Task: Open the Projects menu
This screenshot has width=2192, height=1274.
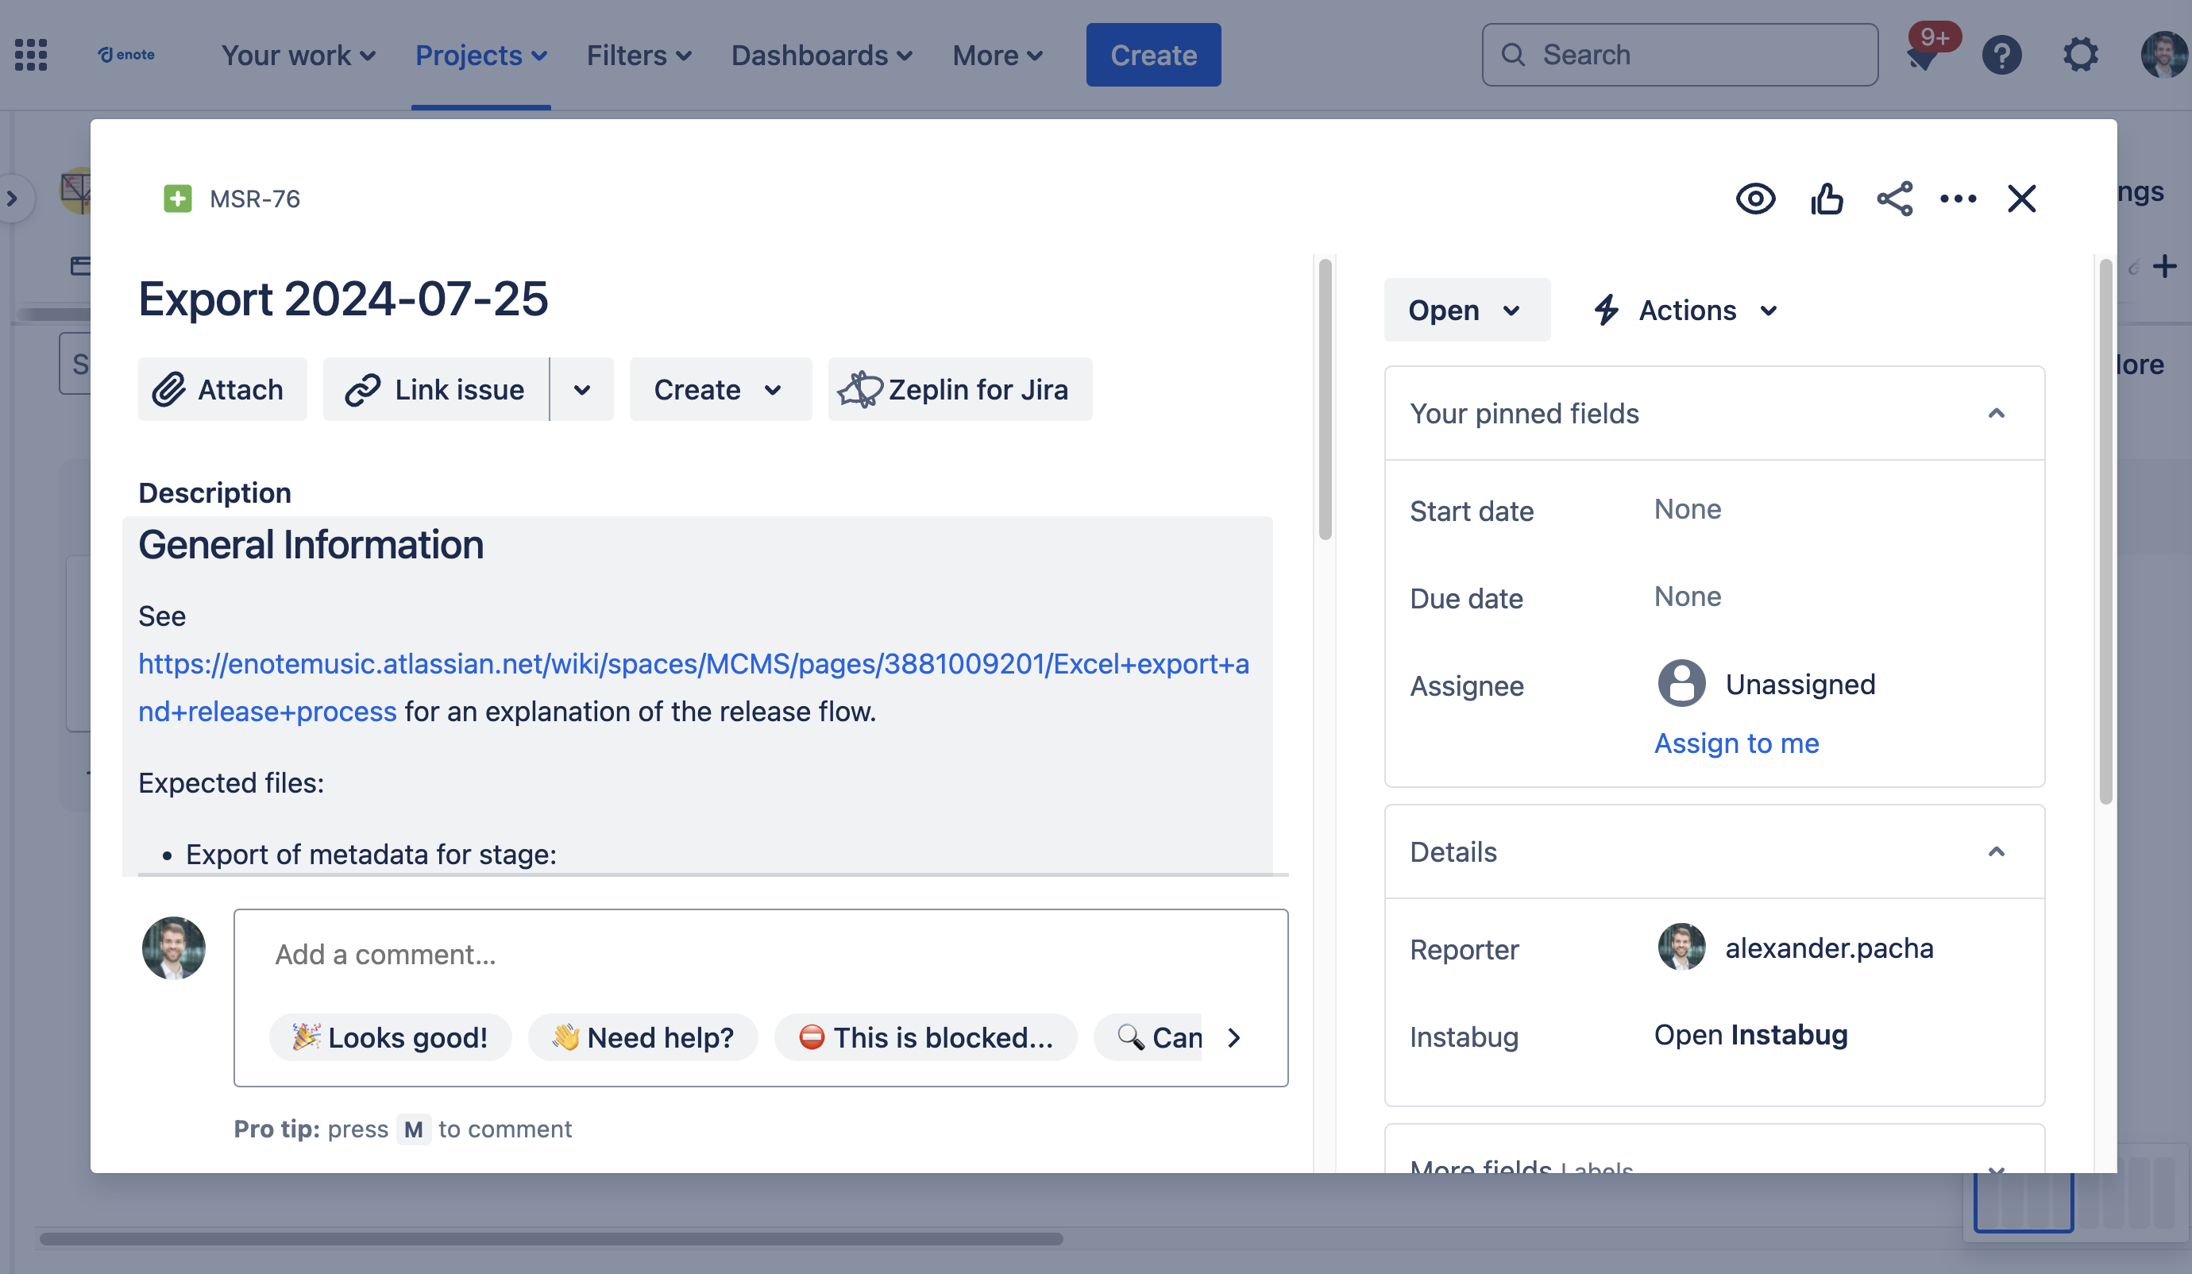Action: click(480, 56)
